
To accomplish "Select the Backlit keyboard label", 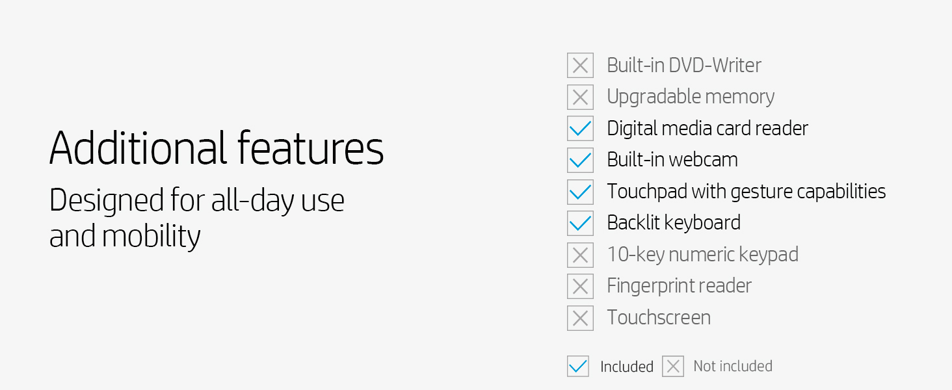I will 674,223.
